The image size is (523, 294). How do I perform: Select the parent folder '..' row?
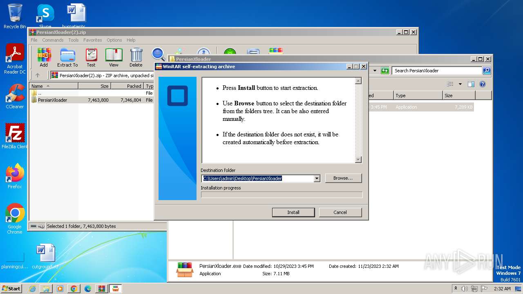(x=92, y=93)
